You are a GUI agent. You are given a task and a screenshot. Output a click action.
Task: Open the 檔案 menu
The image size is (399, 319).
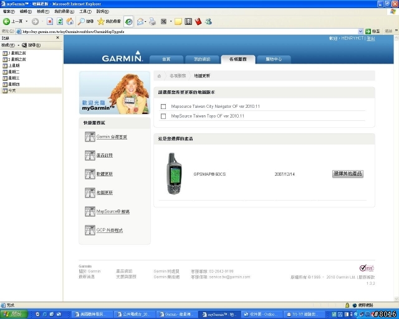click(x=9, y=11)
